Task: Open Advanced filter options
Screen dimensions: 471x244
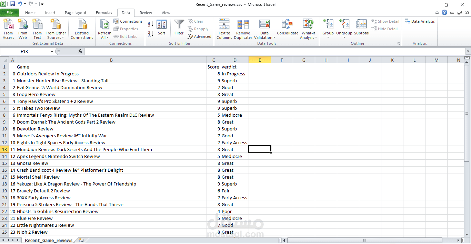Action: 200,36
